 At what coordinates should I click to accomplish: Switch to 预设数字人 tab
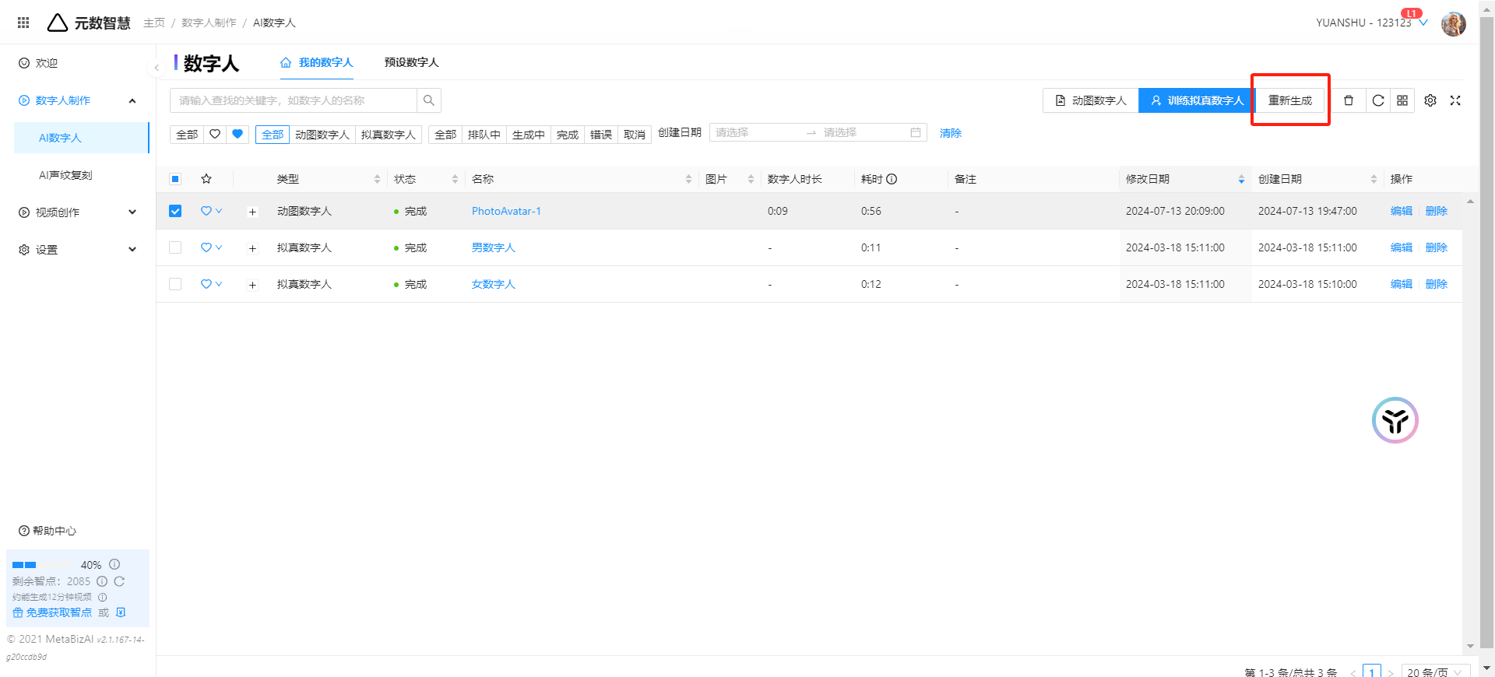pos(411,62)
